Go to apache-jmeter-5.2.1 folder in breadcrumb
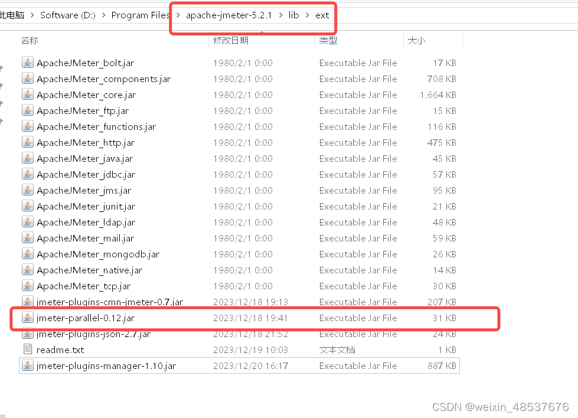The width and height of the screenshot is (578, 418). pos(229,15)
